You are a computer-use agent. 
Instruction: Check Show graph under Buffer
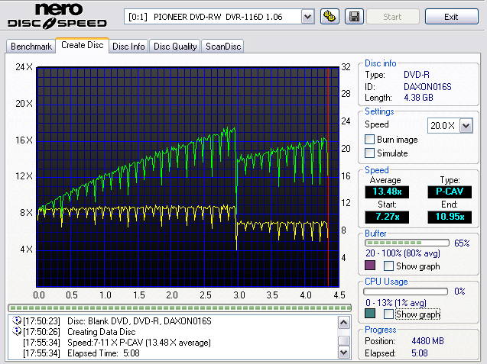[389, 266]
